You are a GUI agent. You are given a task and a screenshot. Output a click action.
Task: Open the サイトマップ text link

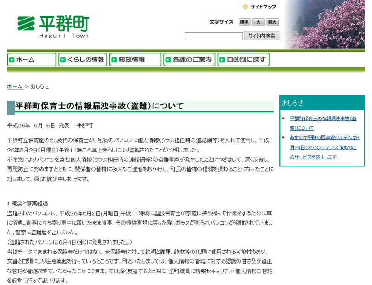[x=263, y=7]
